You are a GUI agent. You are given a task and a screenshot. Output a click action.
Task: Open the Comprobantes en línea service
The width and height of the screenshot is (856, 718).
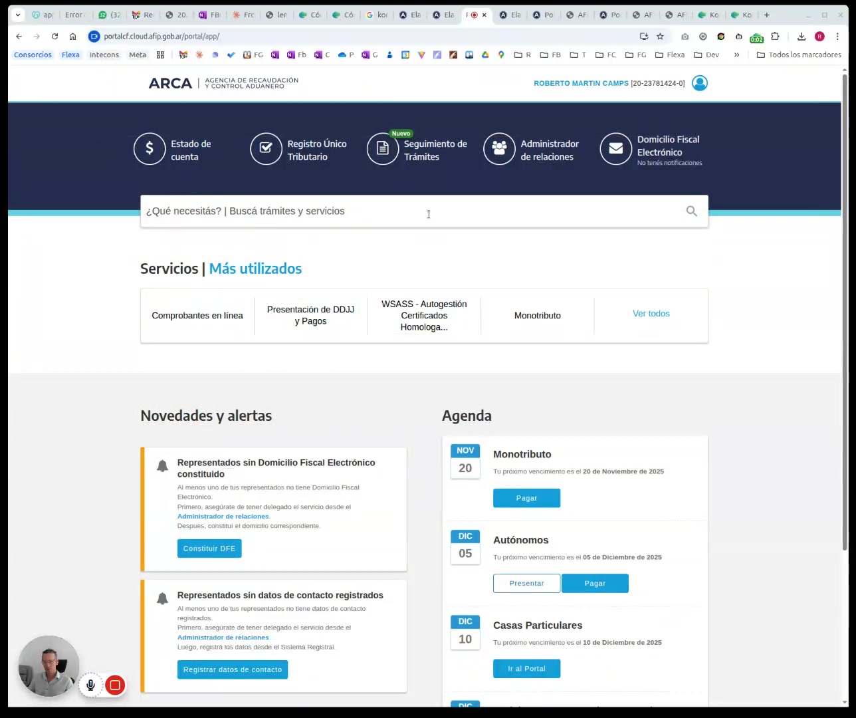coord(197,316)
